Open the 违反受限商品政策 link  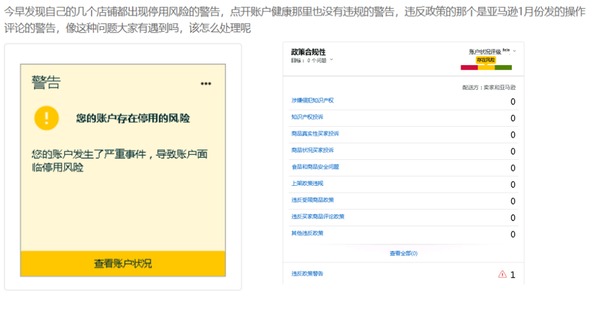tap(313, 200)
